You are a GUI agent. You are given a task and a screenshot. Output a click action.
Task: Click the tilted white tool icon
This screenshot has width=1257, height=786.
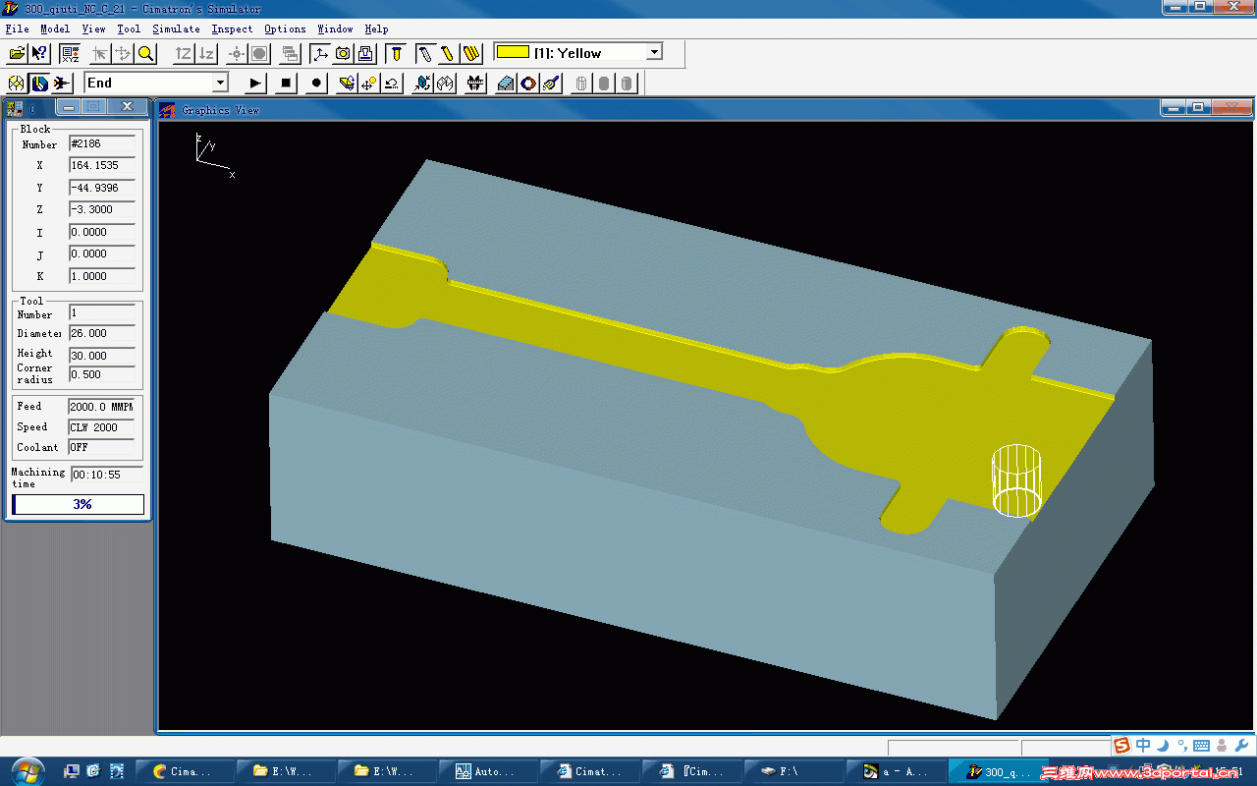426,53
